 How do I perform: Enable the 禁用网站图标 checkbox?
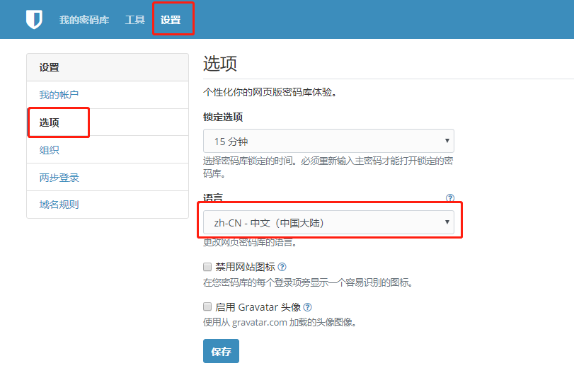(x=207, y=267)
